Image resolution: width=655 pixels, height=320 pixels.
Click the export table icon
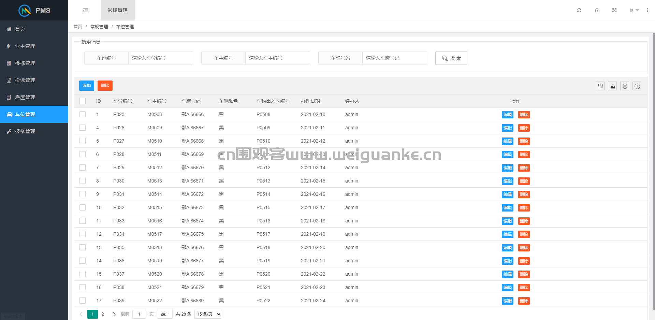click(x=613, y=86)
